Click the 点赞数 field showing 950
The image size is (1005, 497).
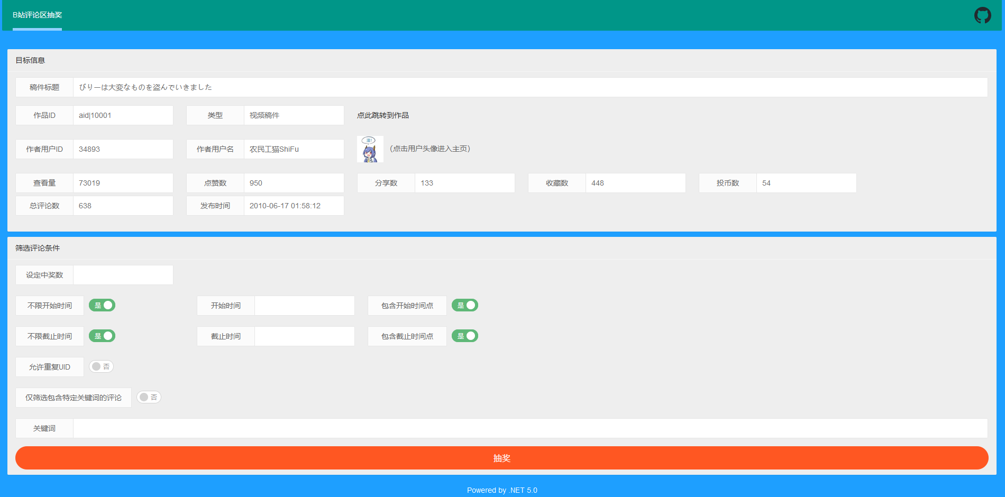pyautogui.click(x=294, y=183)
